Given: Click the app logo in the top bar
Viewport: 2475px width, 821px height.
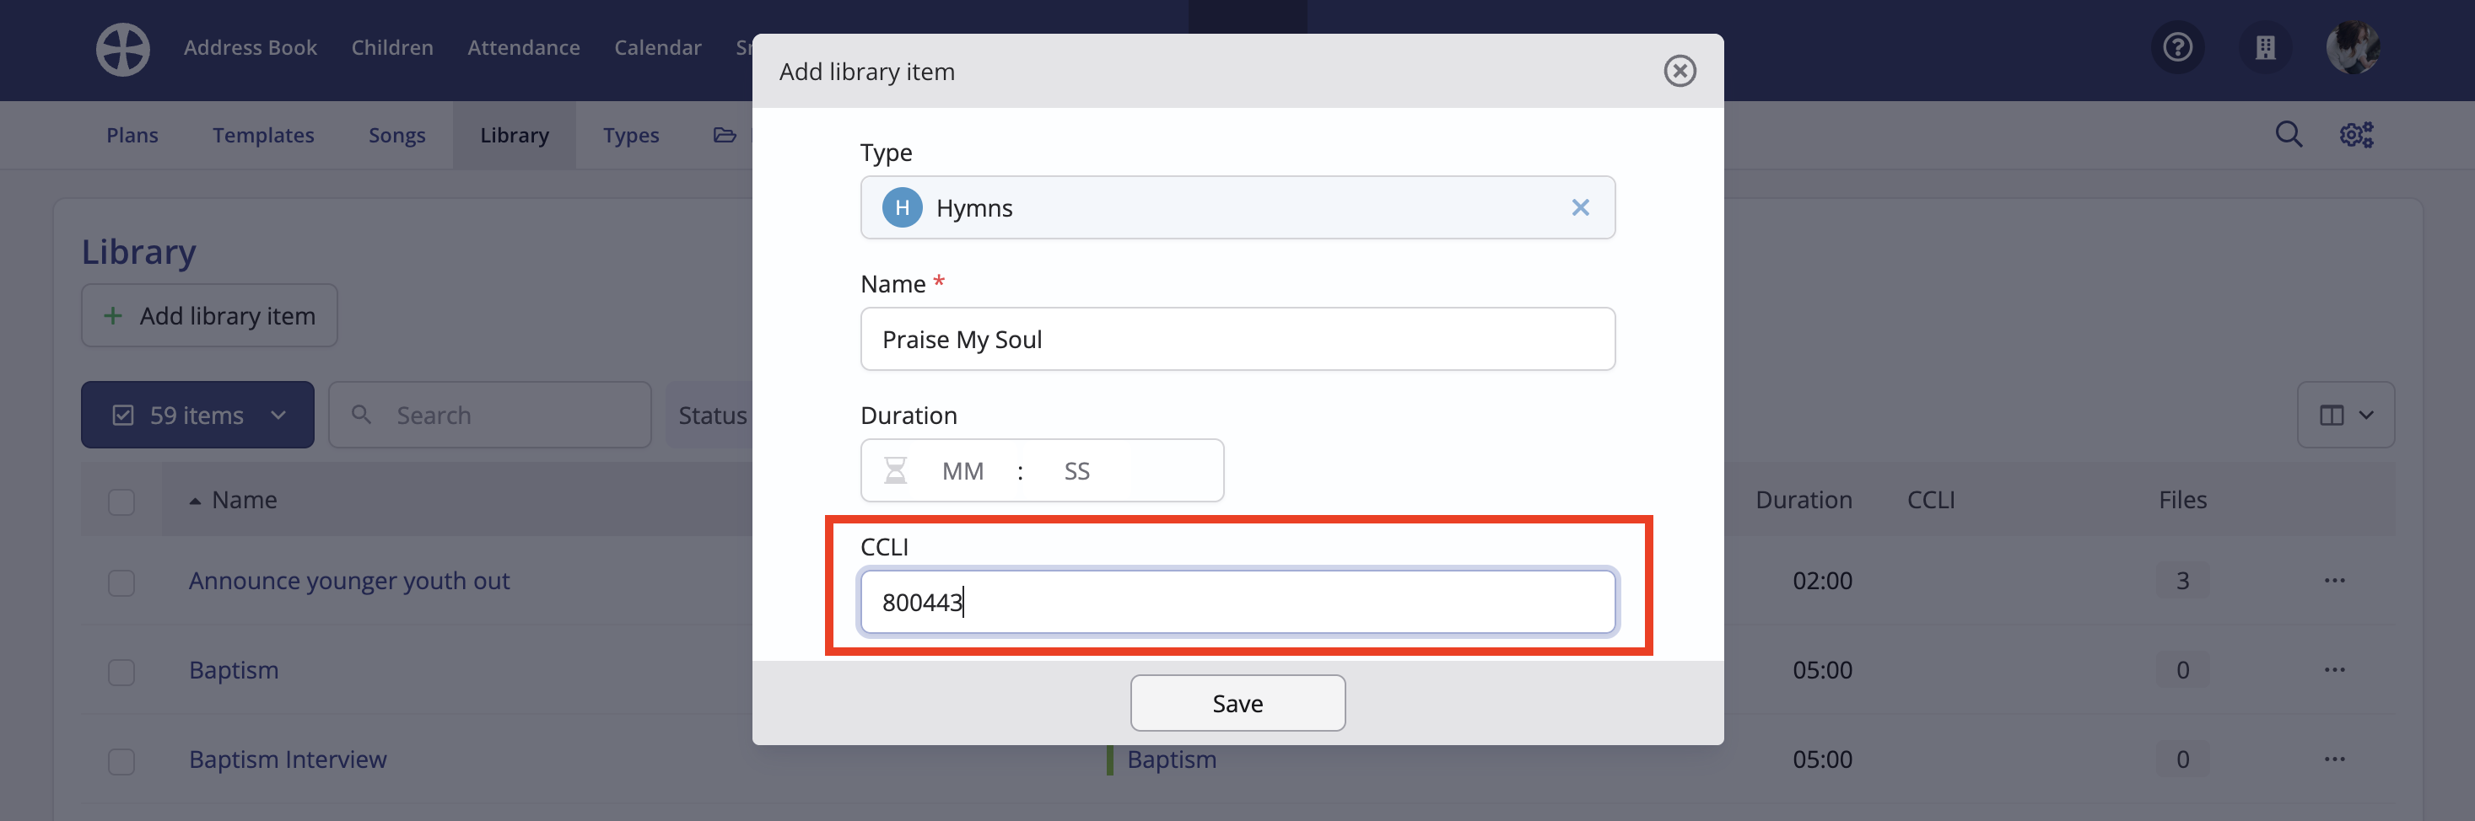Looking at the screenshot, I should pos(123,48).
